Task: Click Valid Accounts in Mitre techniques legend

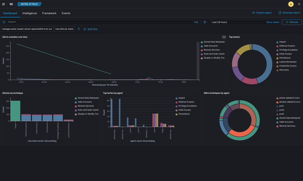Action: (x=285, y=122)
